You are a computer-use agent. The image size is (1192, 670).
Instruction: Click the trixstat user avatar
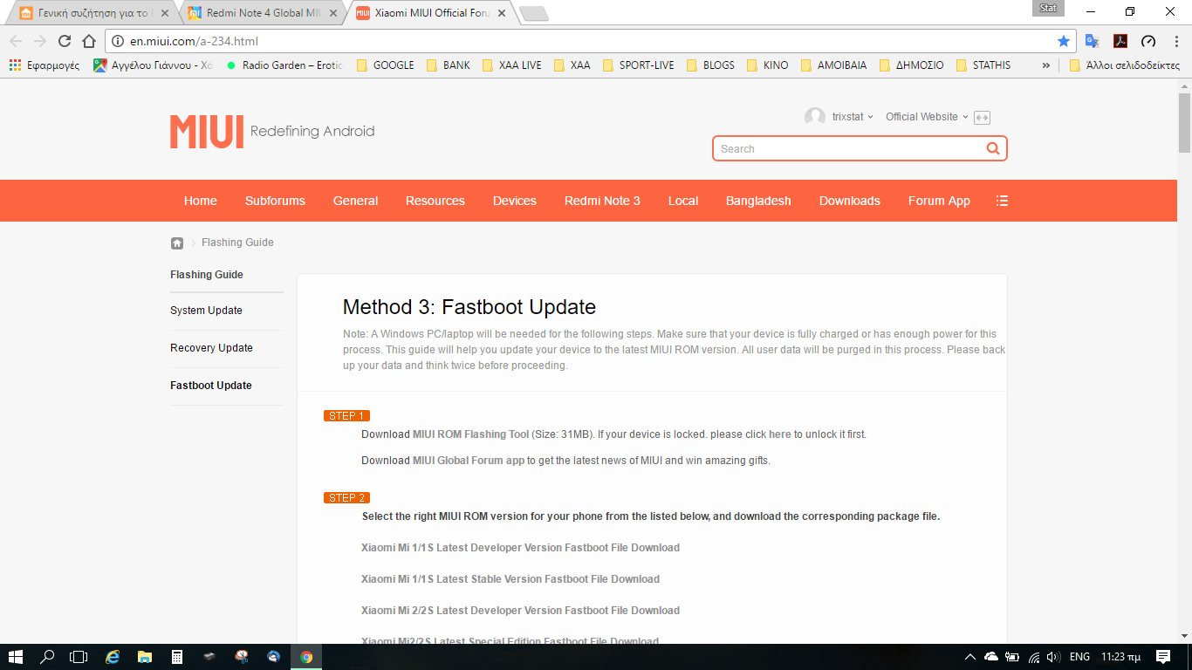click(x=815, y=117)
